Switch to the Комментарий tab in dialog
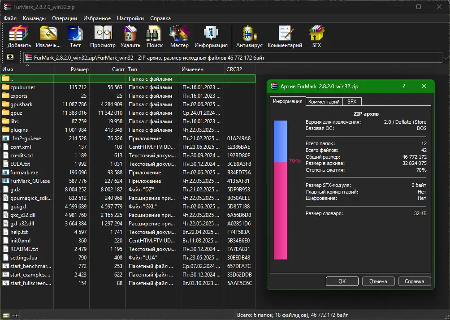Viewport: 450px width, 320px height. tap(324, 102)
